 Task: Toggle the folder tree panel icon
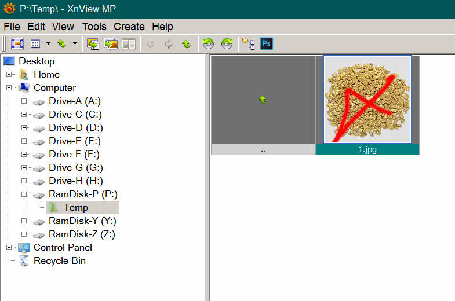[x=249, y=44]
